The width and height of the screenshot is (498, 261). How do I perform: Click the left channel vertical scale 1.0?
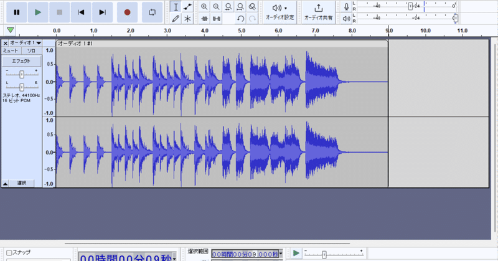[50, 50]
